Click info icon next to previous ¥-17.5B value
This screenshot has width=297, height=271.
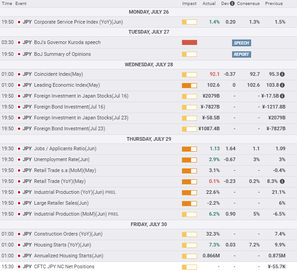pyautogui.click(x=282, y=96)
